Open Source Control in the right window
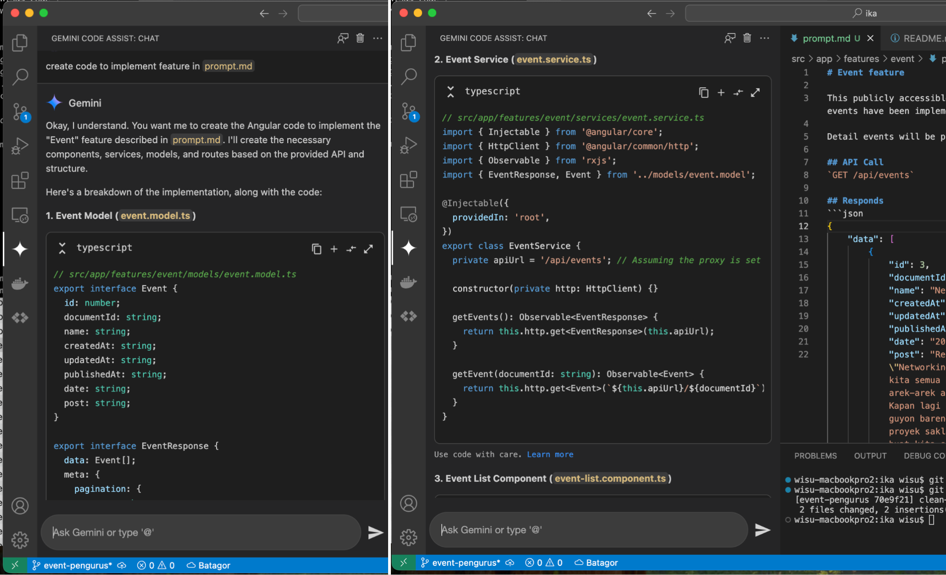This screenshot has height=575, width=946. click(x=409, y=112)
